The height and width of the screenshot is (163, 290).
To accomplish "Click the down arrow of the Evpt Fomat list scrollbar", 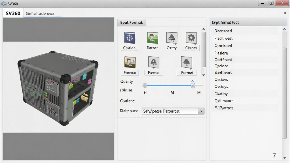I will [284, 158].
